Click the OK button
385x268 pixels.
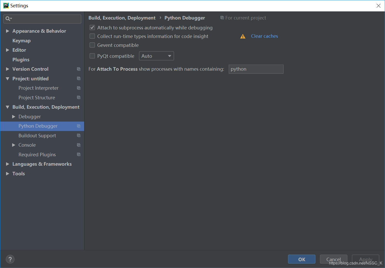(x=302, y=259)
